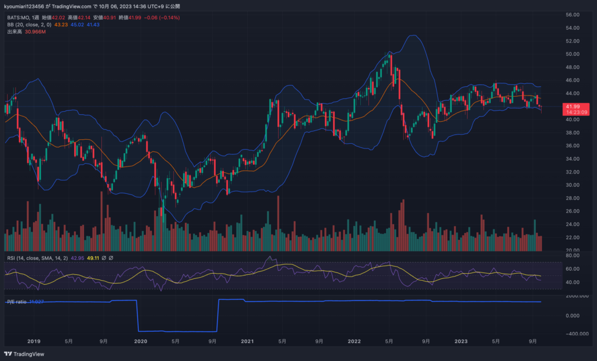The width and height of the screenshot is (597, 361).
Task: Click the 22.00 price axis label
Action: [573, 238]
